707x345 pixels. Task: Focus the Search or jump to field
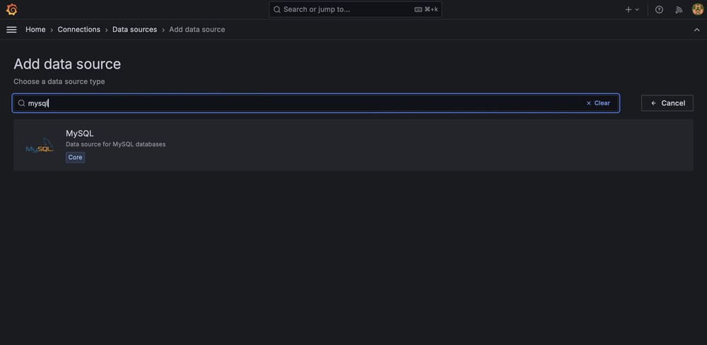coord(356,9)
